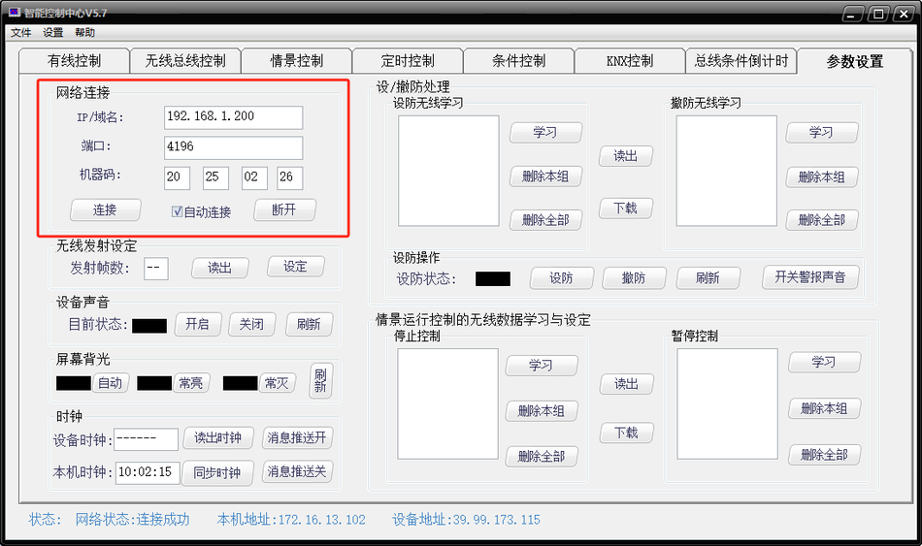
Task: Click 读出 in 无线发射设定
Action: (220, 268)
